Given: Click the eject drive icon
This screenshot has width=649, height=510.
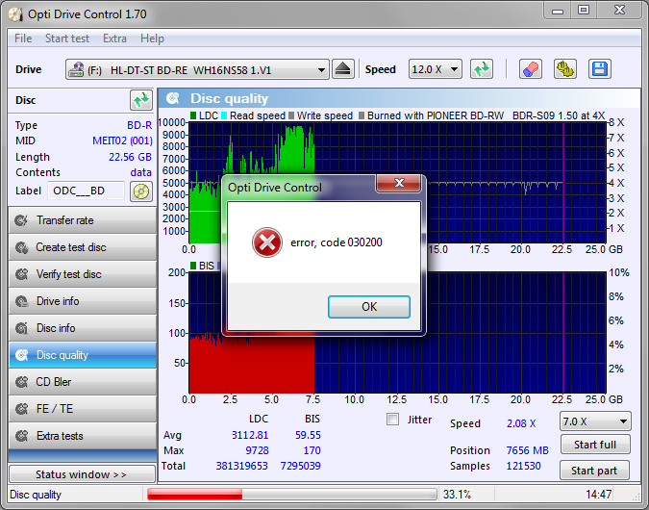Looking at the screenshot, I should 344,69.
